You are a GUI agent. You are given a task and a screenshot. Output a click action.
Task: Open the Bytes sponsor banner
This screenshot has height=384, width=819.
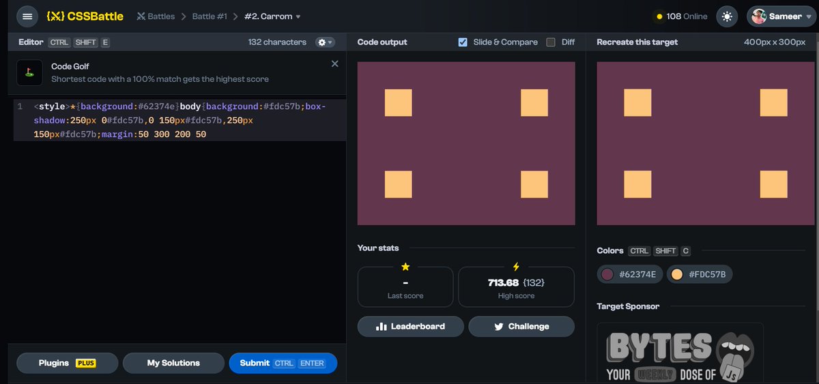[680, 353]
